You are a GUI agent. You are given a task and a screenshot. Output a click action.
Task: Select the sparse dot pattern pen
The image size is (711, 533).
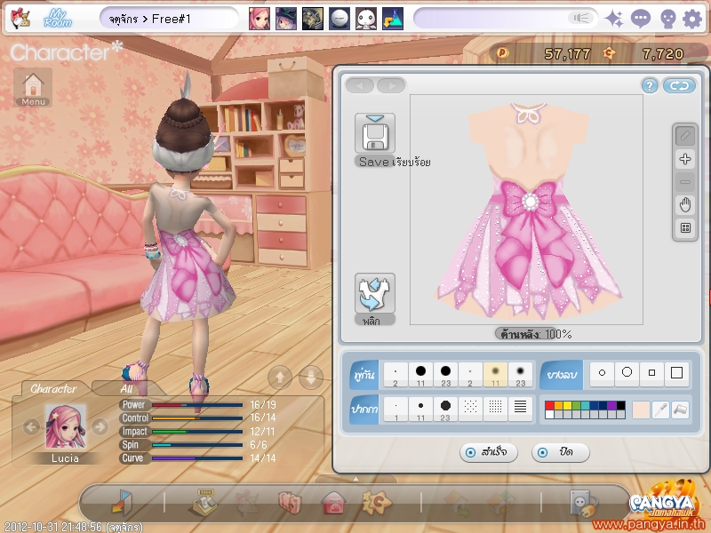pyautogui.click(x=471, y=410)
